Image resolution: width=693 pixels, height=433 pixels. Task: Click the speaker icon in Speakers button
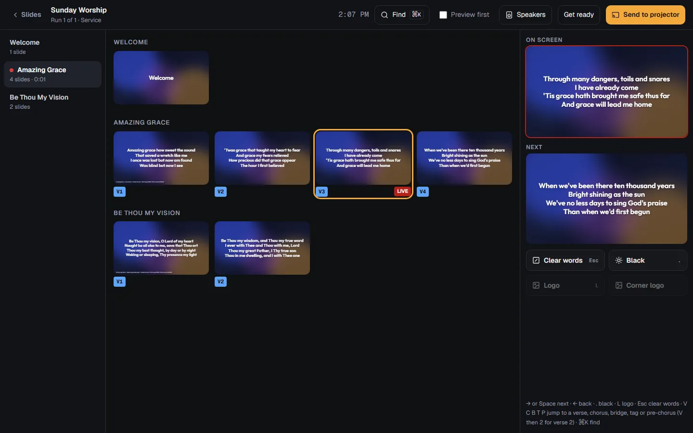[509, 15]
